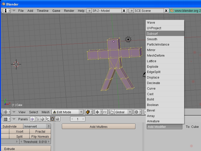Screen dimensions: 201x151
Task: Open the Help menu
Action: 81,11
